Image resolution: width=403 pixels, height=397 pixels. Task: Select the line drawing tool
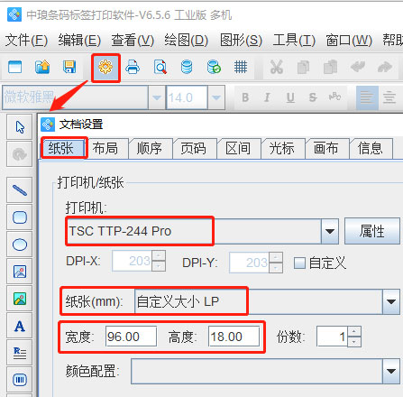(20, 190)
